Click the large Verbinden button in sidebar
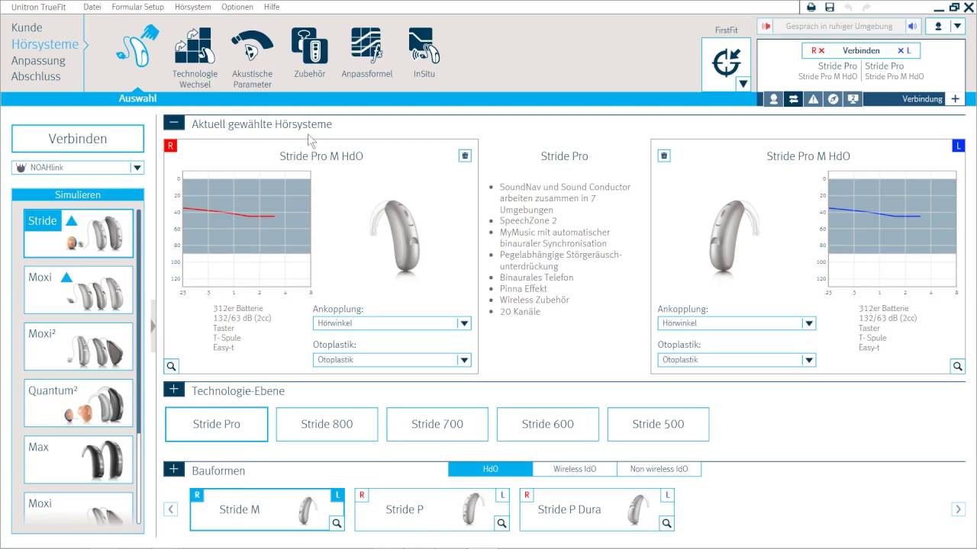This screenshot has width=977, height=549. pos(78,139)
